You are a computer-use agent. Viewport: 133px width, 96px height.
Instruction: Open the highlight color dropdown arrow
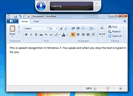pyautogui.click(x=60, y=35)
